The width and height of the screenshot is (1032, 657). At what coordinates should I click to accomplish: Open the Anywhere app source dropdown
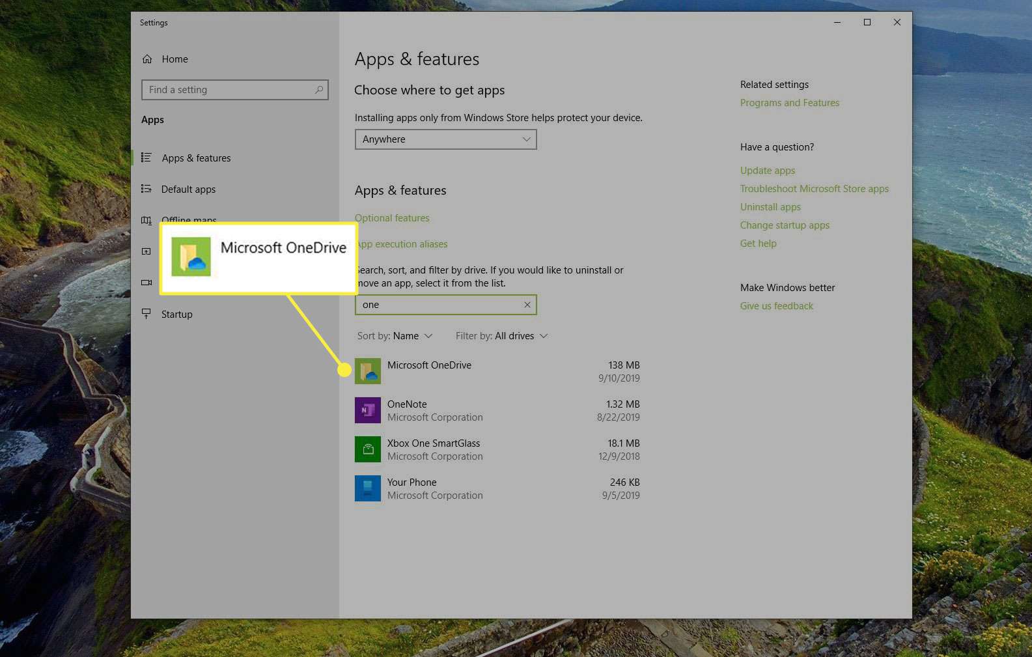[446, 139]
